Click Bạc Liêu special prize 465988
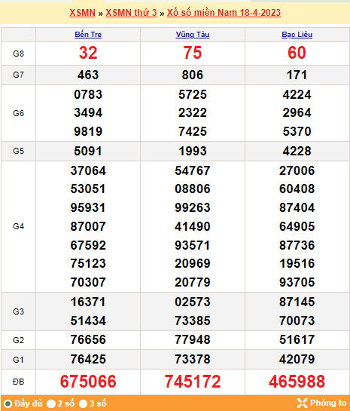The height and width of the screenshot is (411, 350). pos(297,382)
